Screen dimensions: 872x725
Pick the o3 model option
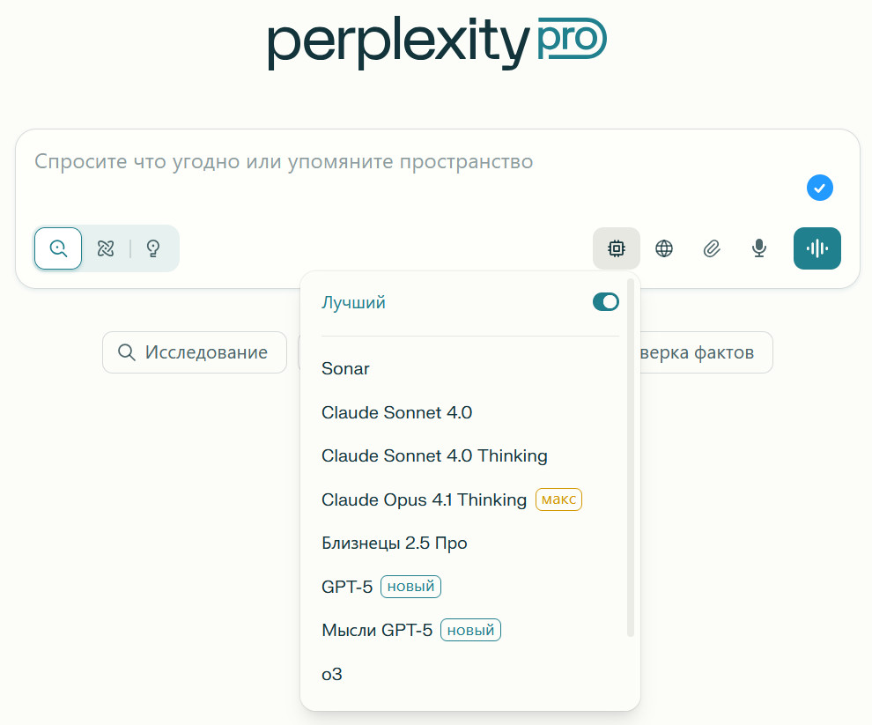click(332, 675)
